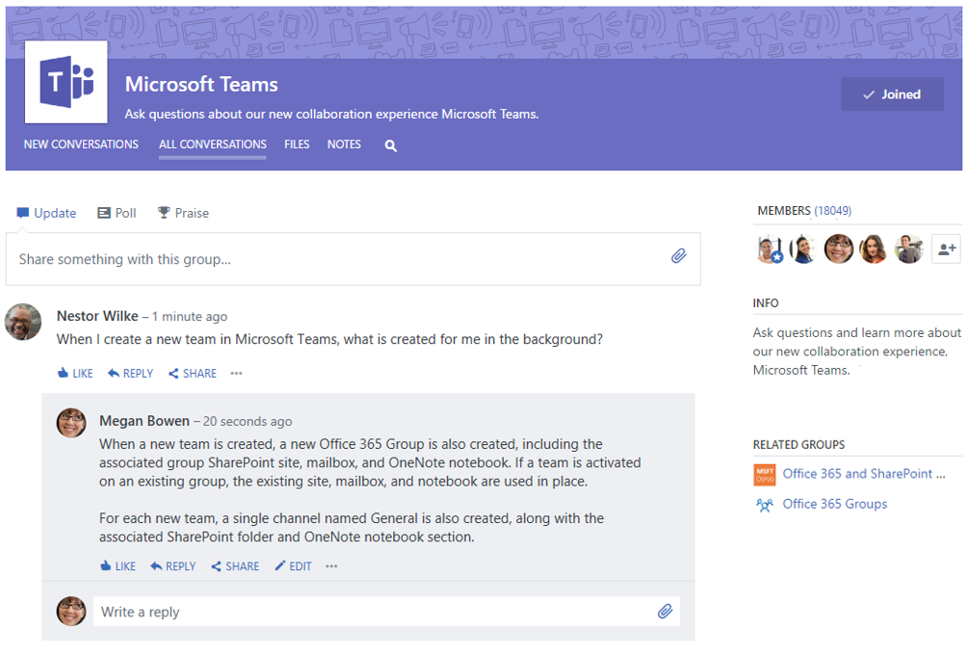This screenshot has height=654, width=968.
Task: Open the third member avatar with glasses
Action: pos(838,249)
